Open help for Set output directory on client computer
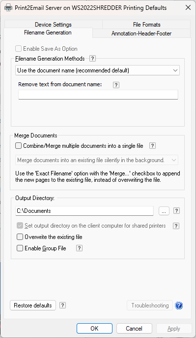The height and width of the screenshot is (338, 196). [176, 226]
